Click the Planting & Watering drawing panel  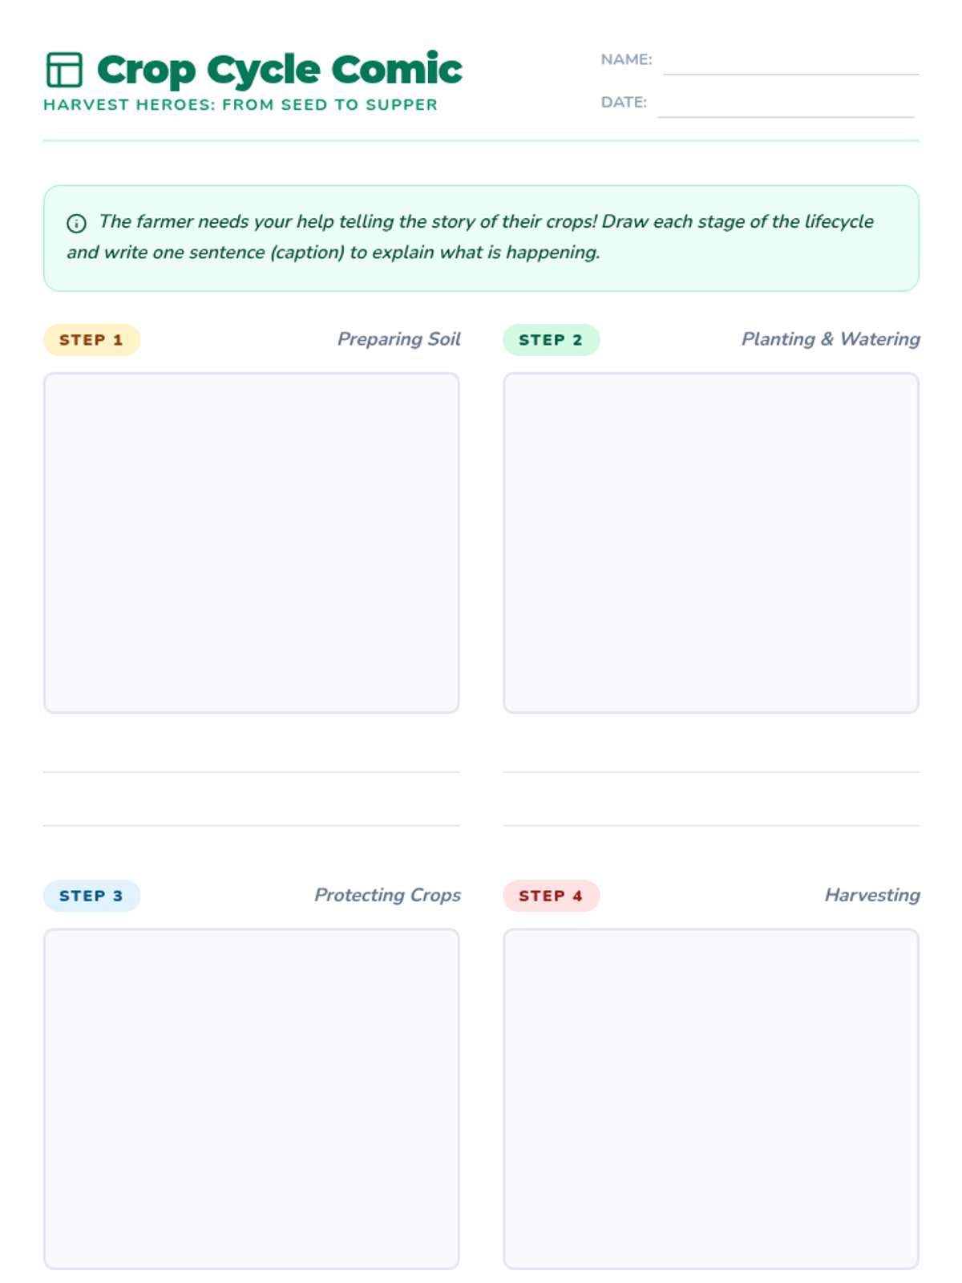[x=710, y=543]
